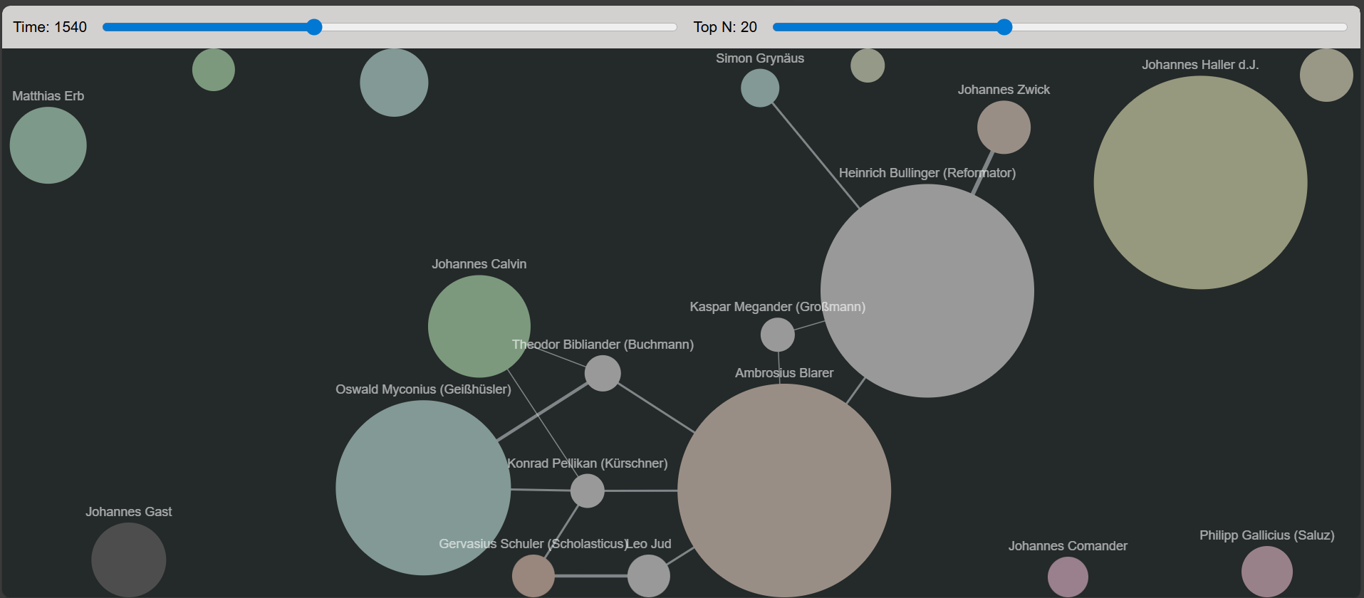Image resolution: width=1364 pixels, height=598 pixels.
Task: Click the Simon Grynäus node
Action: point(760,88)
